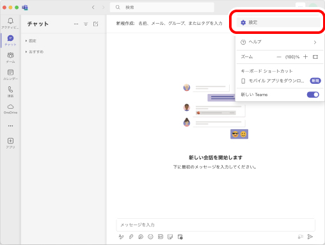Reset zoom via (100)% label

coord(292,57)
